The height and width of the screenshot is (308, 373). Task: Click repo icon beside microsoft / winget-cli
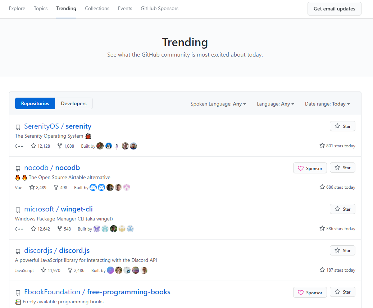[x=18, y=210]
